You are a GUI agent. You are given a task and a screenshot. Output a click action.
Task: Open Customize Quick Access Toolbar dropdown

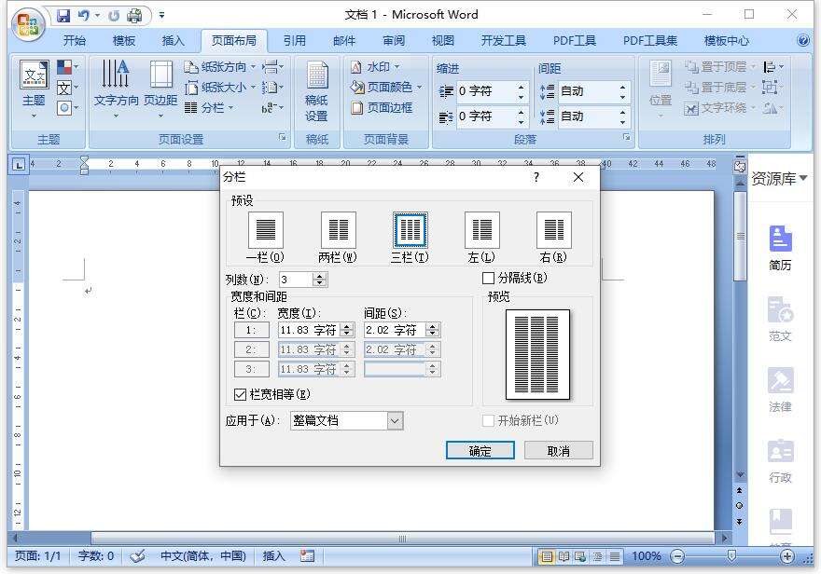161,16
